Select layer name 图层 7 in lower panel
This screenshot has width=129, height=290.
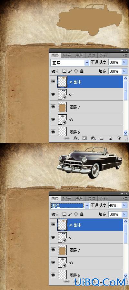click(x=74, y=250)
